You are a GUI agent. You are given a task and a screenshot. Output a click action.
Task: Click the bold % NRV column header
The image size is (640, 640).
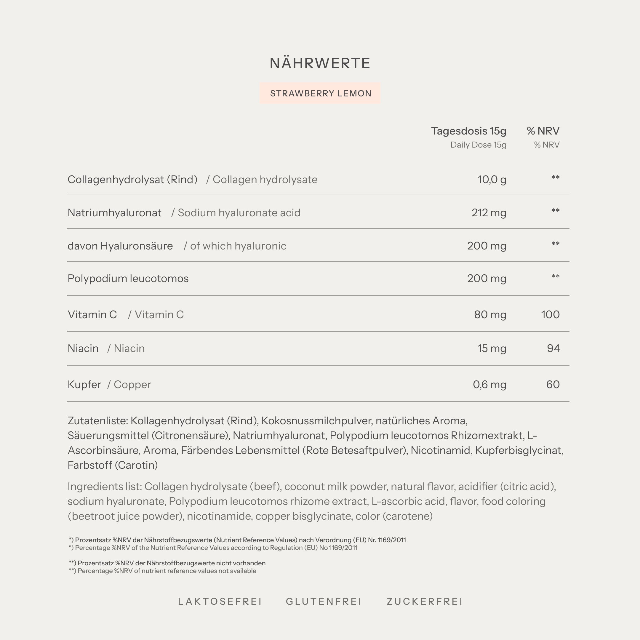pyautogui.click(x=543, y=131)
